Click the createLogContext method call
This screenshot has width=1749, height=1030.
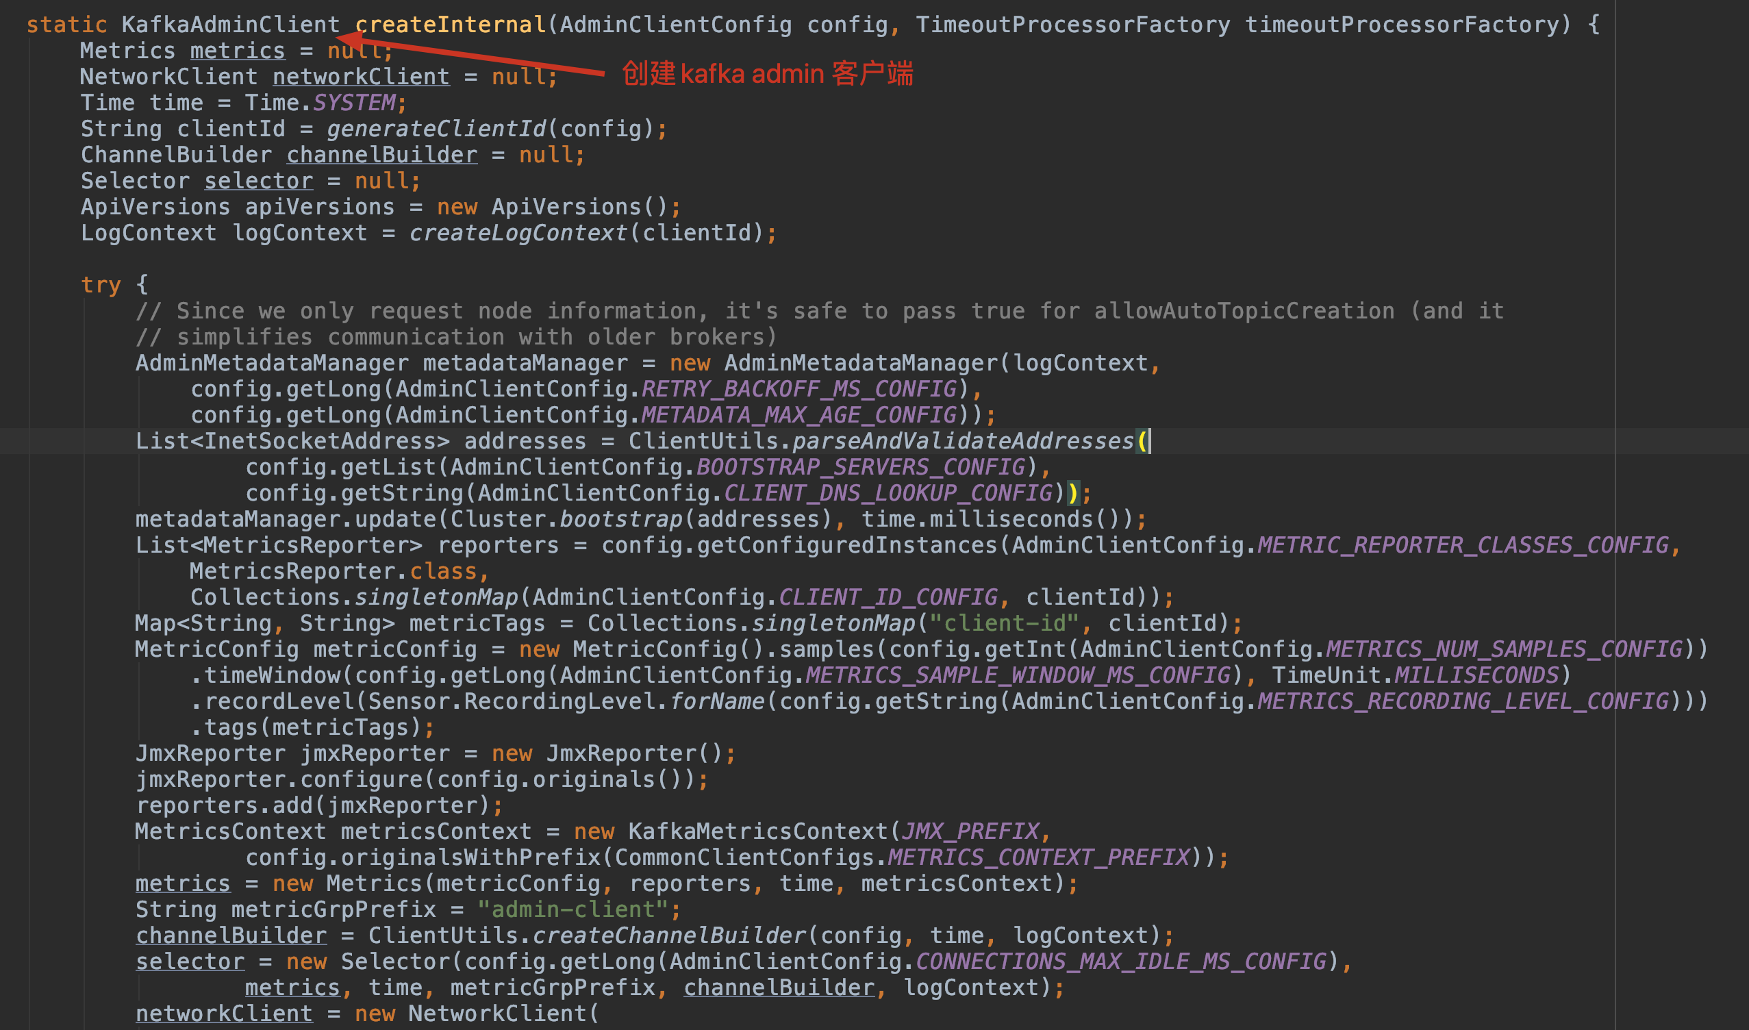click(518, 234)
